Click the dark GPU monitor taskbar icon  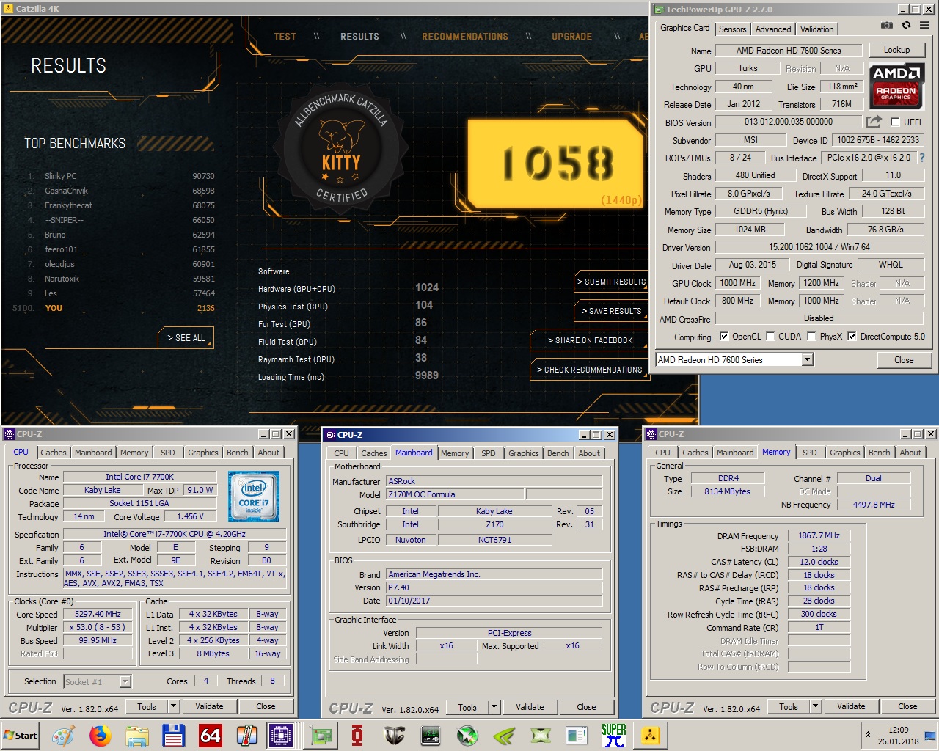click(431, 736)
